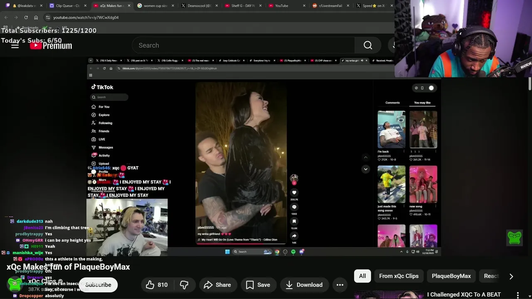Open just made this song TikTok thumbnail
Screen dimensions: 532x299
(392, 184)
